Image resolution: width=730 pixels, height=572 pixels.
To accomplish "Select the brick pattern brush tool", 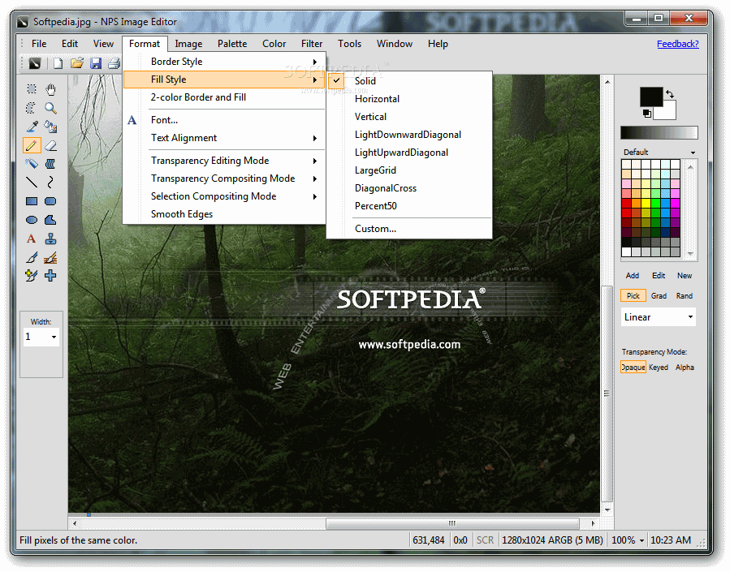I will click(x=50, y=257).
